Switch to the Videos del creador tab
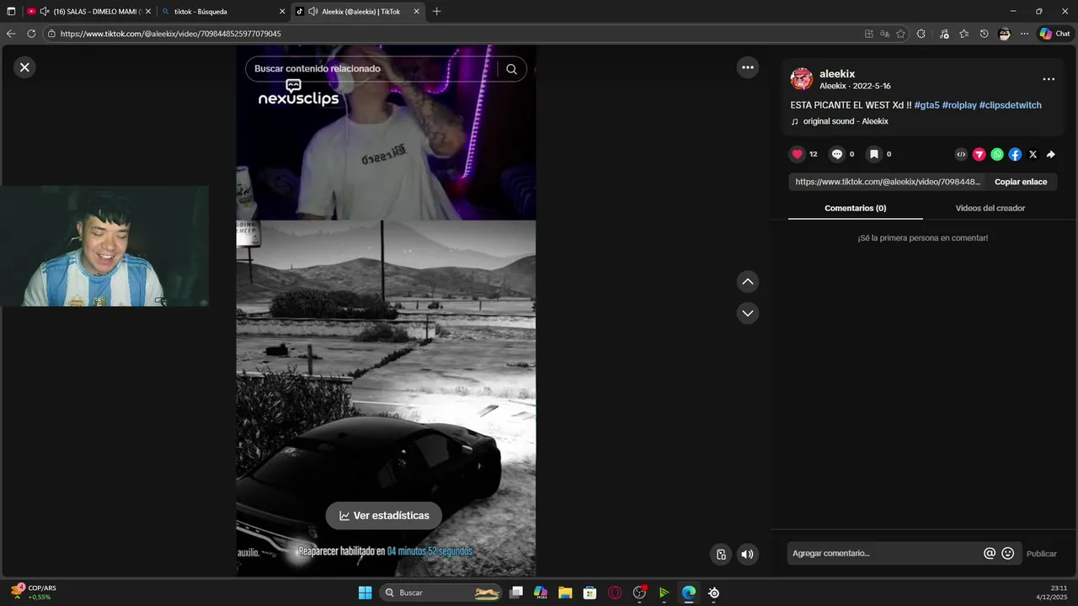Viewport: 1078px width, 606px height. (990, 208)
